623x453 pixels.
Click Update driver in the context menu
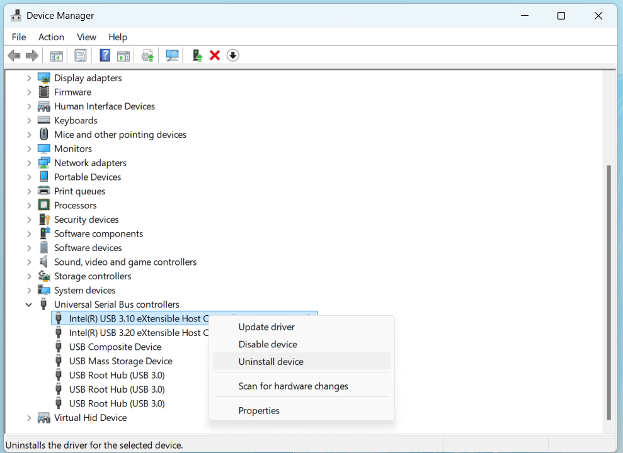tap(266, 327)
